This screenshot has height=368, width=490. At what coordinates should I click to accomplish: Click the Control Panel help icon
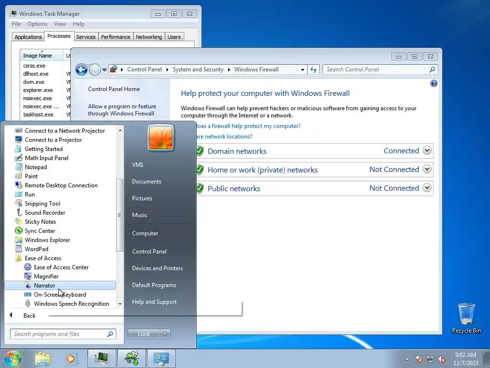coord(434,83)
